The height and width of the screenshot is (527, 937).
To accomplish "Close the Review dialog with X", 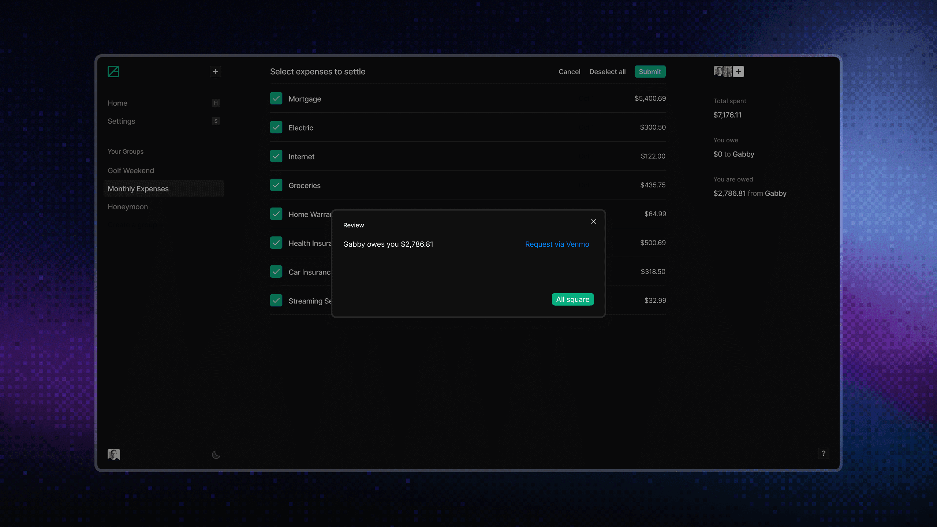I will click(594, 221).
